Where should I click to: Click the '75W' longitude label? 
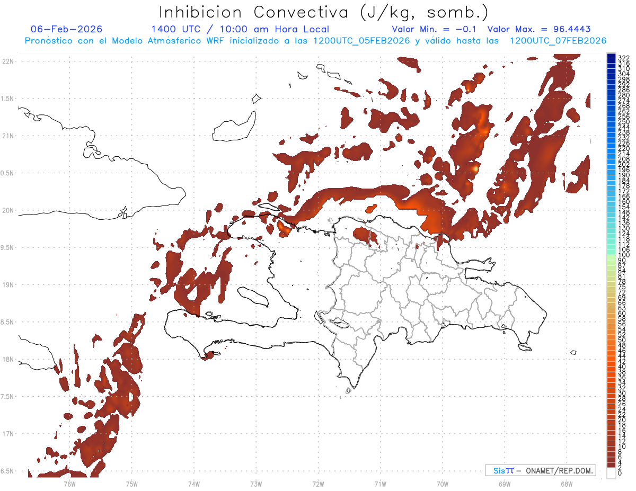tap(131, 484)
